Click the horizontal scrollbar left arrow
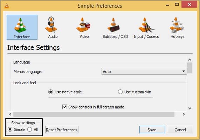Viewport: 200px width, 140px height. [10, 114]
